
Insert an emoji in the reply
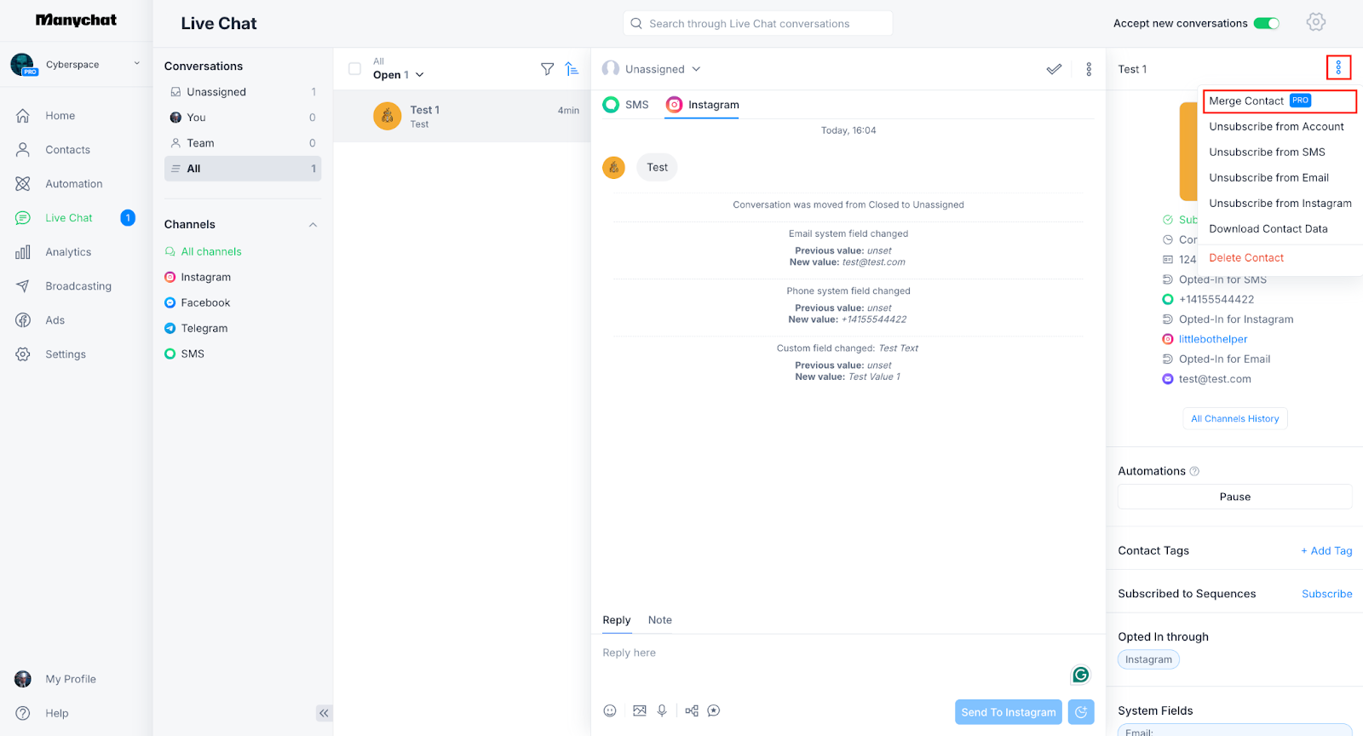pyautogui.click(x=610, y=710)
